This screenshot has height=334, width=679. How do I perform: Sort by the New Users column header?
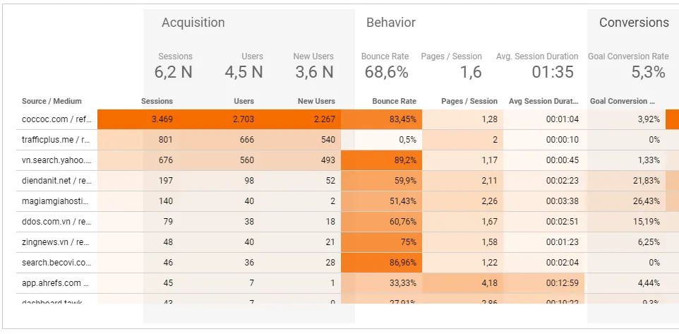pos(316,101)
